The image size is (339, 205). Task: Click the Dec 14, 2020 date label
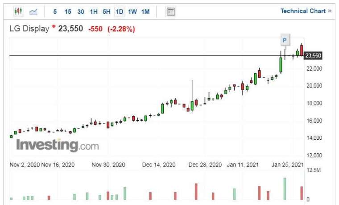[159, 165]
